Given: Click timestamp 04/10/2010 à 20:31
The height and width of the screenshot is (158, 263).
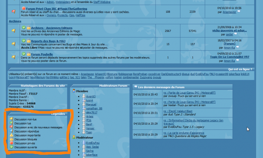Looking at the screenshot, I should [146, 113].
